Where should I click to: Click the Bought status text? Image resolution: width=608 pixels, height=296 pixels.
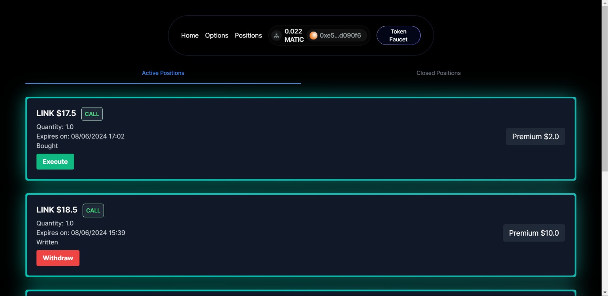coord(47,146)
